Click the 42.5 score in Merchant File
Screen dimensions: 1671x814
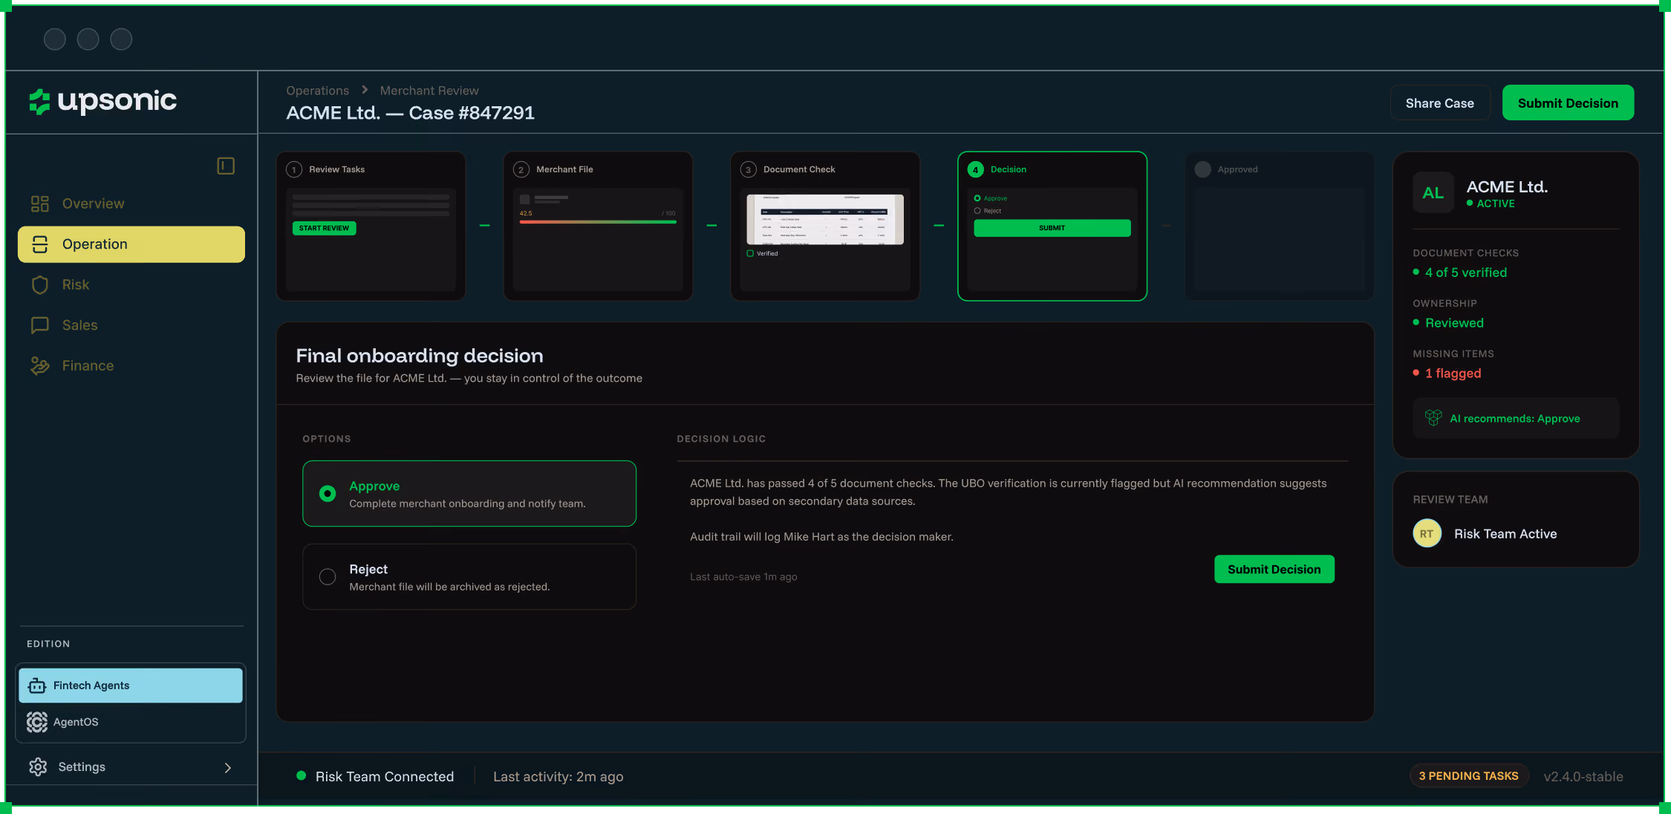click(526, 213)
